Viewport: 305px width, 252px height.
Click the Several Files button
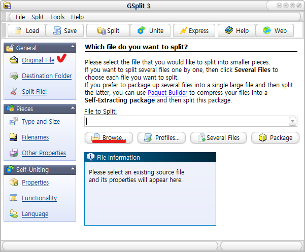click(218, 138)
